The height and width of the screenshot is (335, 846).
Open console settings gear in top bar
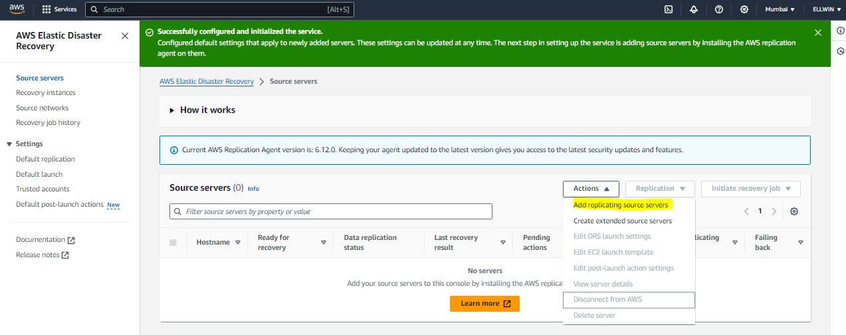[744, 9]
